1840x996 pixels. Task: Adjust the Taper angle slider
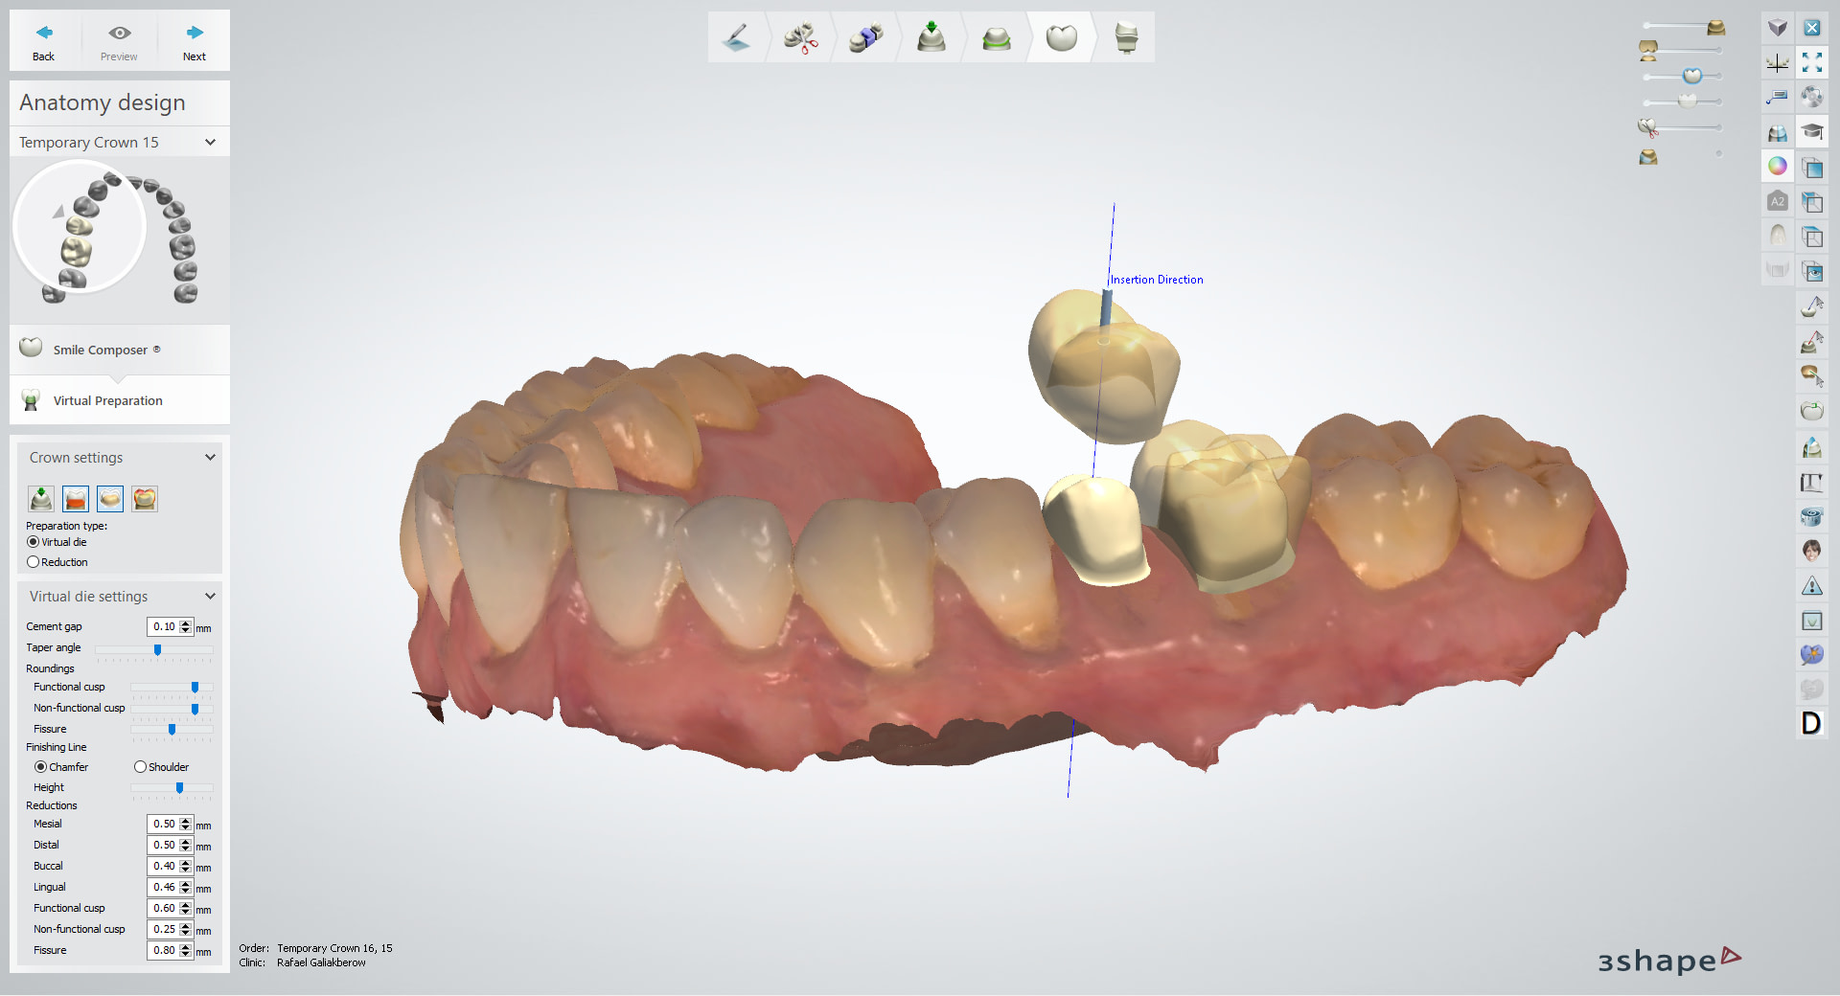pyautogui.click(x=155, y=650)
